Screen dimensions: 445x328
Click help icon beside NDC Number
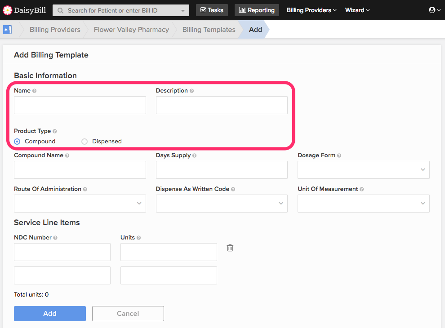[55, 238]
